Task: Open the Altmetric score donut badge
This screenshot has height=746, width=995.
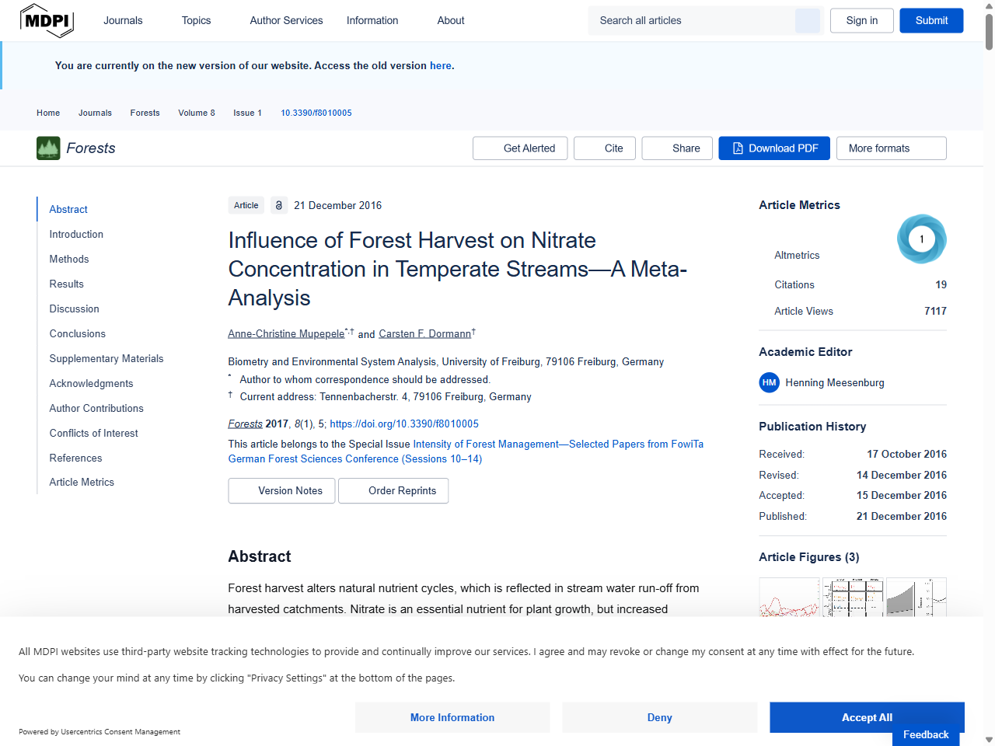Action: pyautogui.click(x=921, y=239)
